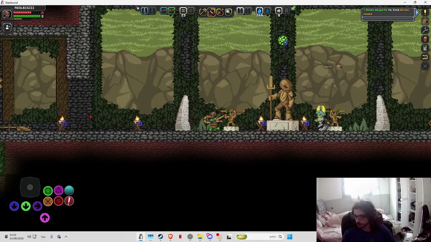The width and height of the screenshot is (431, 242).
Task: Click the green square controller button
Action: pyautogui.click(x=48, y=191)
